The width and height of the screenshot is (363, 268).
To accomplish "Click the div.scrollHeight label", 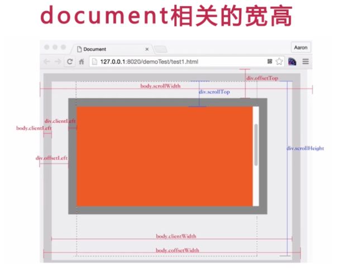I will tap(305, 149).
